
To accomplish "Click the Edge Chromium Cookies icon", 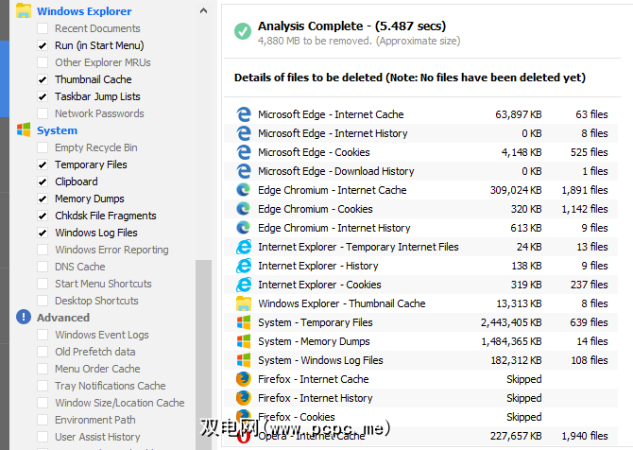I will [x=244, y=209].
